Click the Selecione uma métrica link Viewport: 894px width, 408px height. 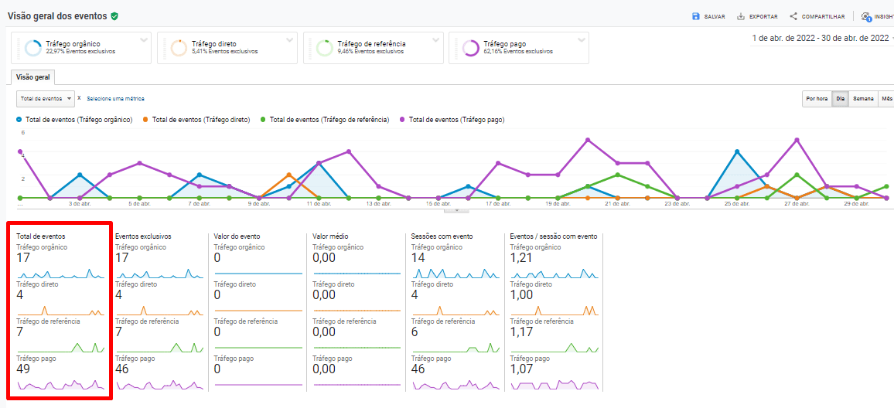pos(115,99)
